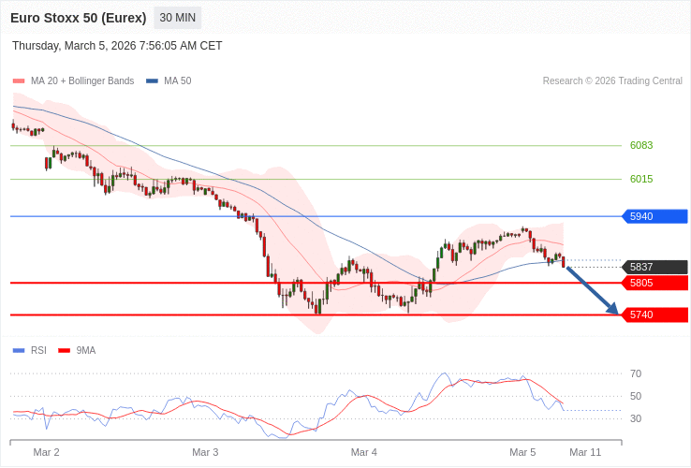This screenshot has width=691, height=468.
Task: Select the 9MA legend red swatch
Action: 65,351
